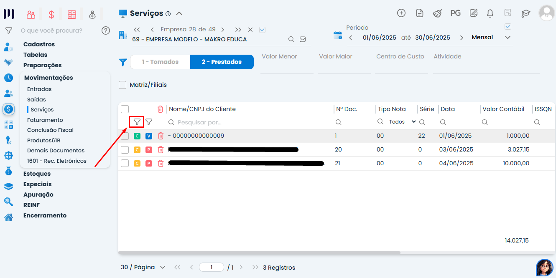Select checkbox of row with document 21

pos(125,164)
